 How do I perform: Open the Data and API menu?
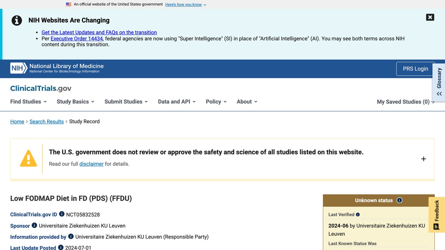177,102
